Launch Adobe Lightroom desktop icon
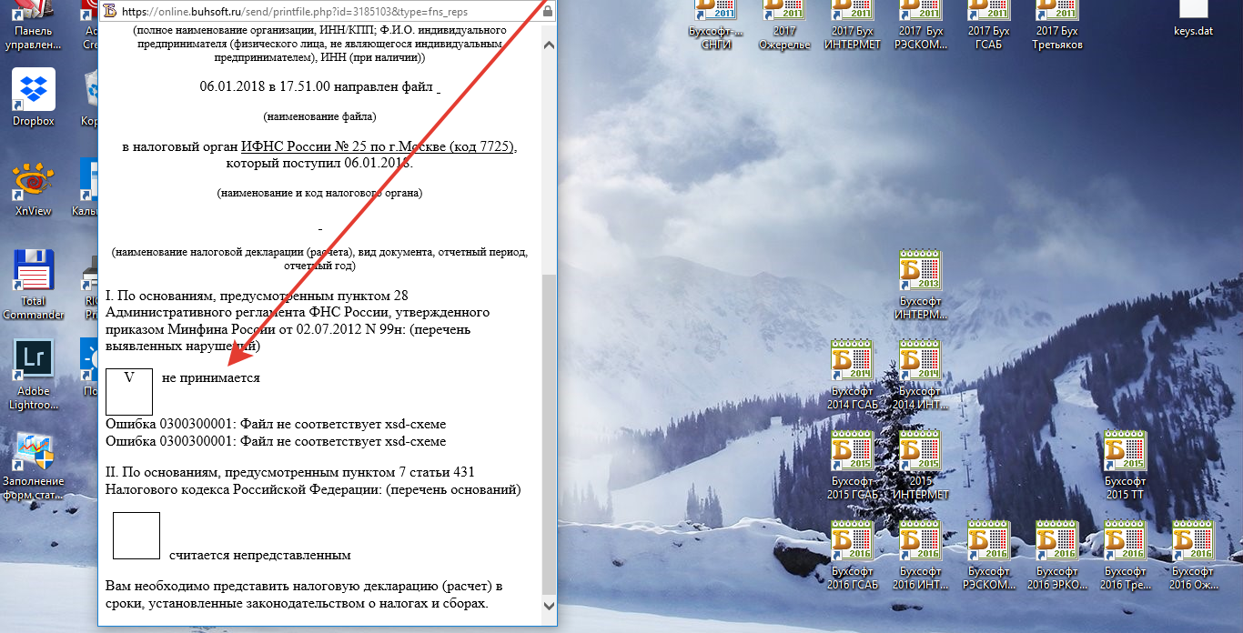 [x=34, y=361]
